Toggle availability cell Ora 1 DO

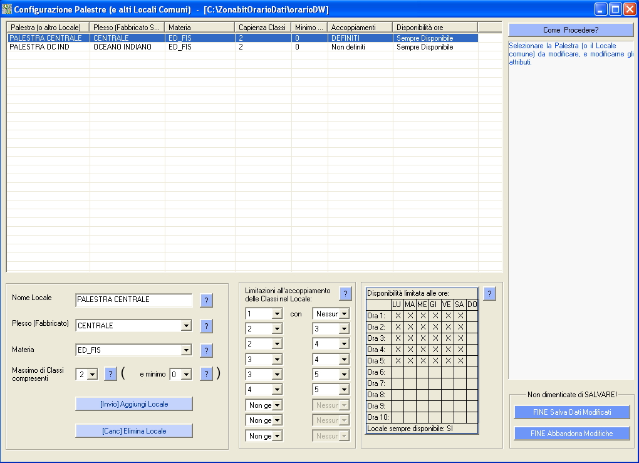[x=472, y=316]
